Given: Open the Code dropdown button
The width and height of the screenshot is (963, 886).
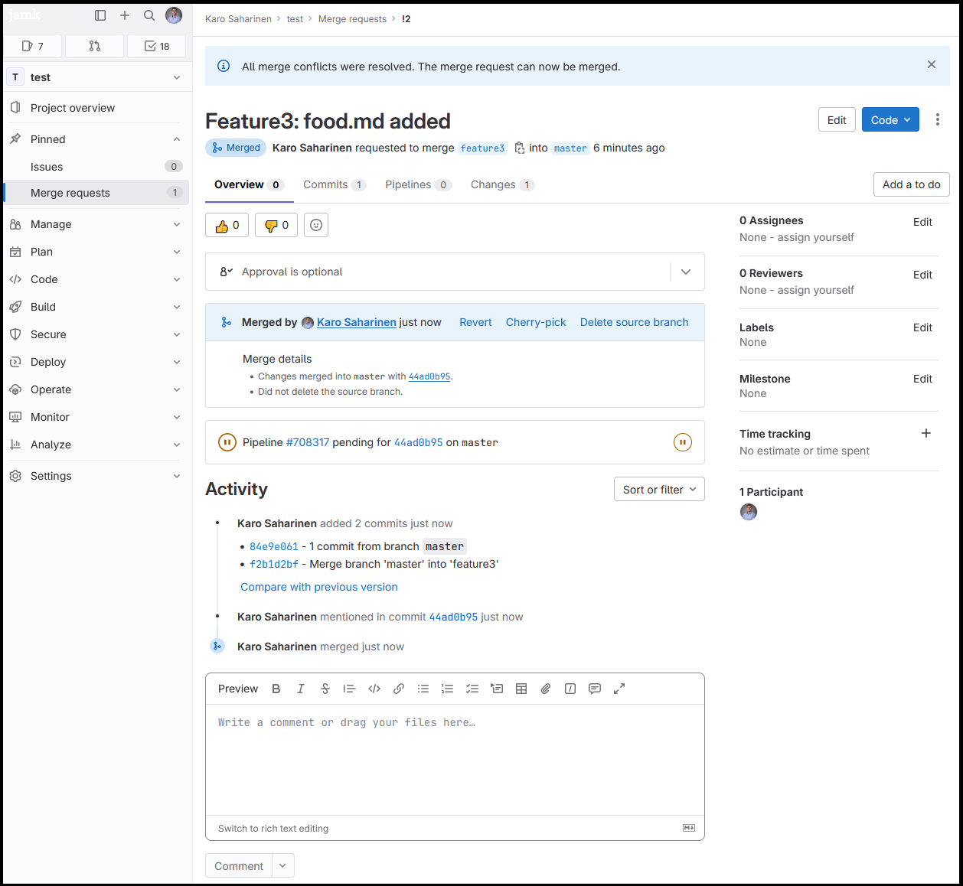Looking at the screenshot, I should pyautogui.click(x=890, y=120).
